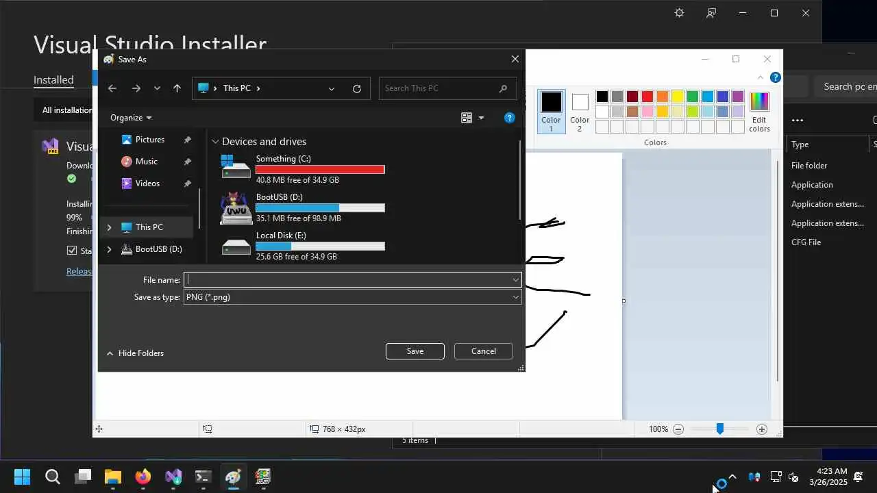Open recent locations dropdown arrow
The image size is (877, 493).
(157, 88)
